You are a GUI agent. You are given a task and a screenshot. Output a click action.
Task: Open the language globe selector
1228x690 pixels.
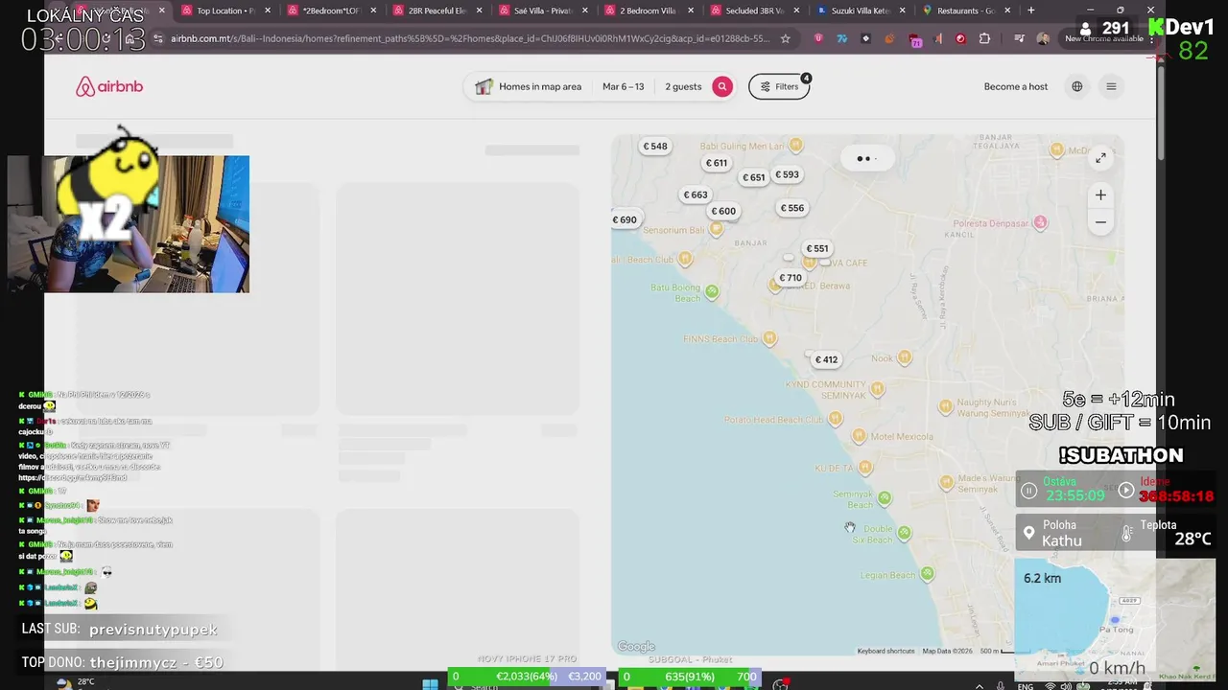pos(1076,86)
